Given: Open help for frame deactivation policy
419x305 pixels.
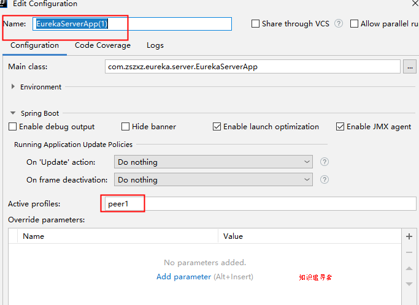Looking at the screenshot, I should (x=325, y=180).
